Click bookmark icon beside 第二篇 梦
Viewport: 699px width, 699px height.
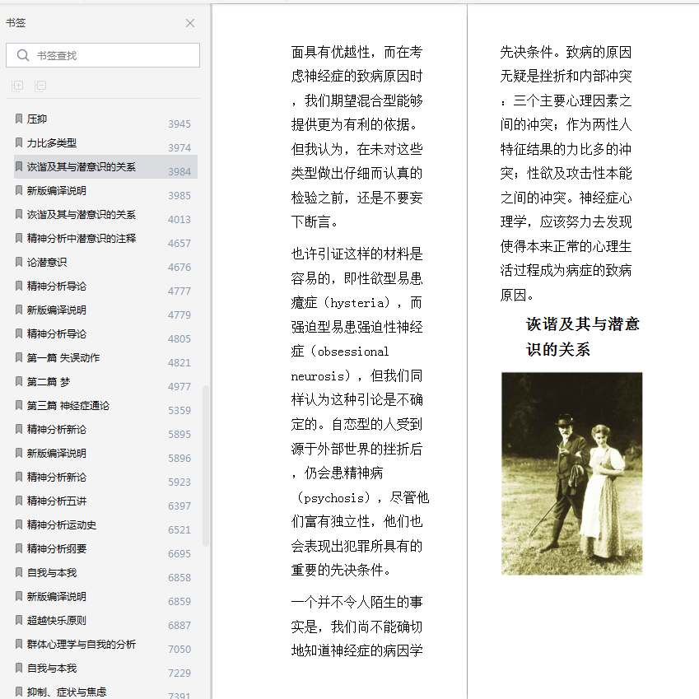[19, 381]
